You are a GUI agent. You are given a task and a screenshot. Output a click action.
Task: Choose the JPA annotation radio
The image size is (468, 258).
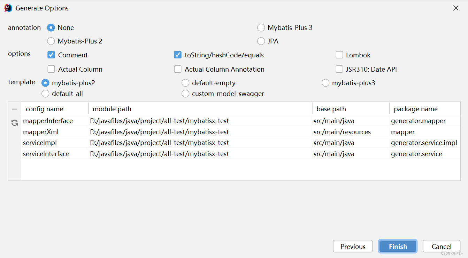tap(261, 41)
